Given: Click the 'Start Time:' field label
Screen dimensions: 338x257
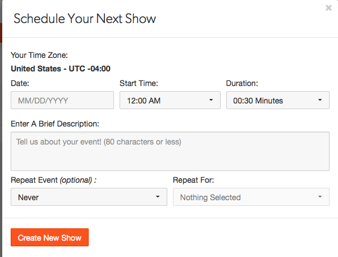Looking at the screenshot, I should (139, 83).
